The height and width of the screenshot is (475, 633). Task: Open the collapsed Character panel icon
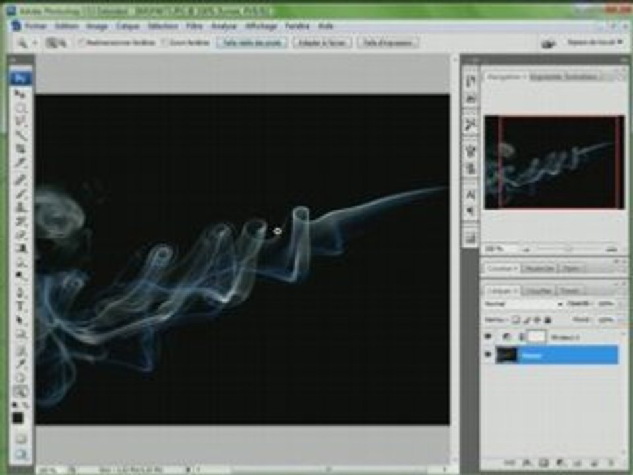pos(470,195)
